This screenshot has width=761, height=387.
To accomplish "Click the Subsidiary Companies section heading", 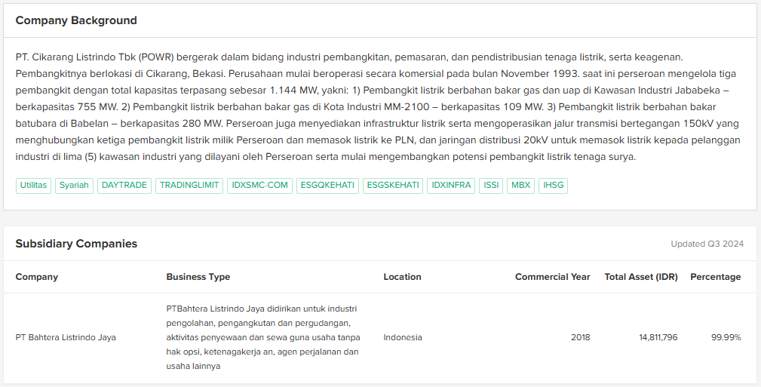I will pyautogui.click(x=76, y=244).
